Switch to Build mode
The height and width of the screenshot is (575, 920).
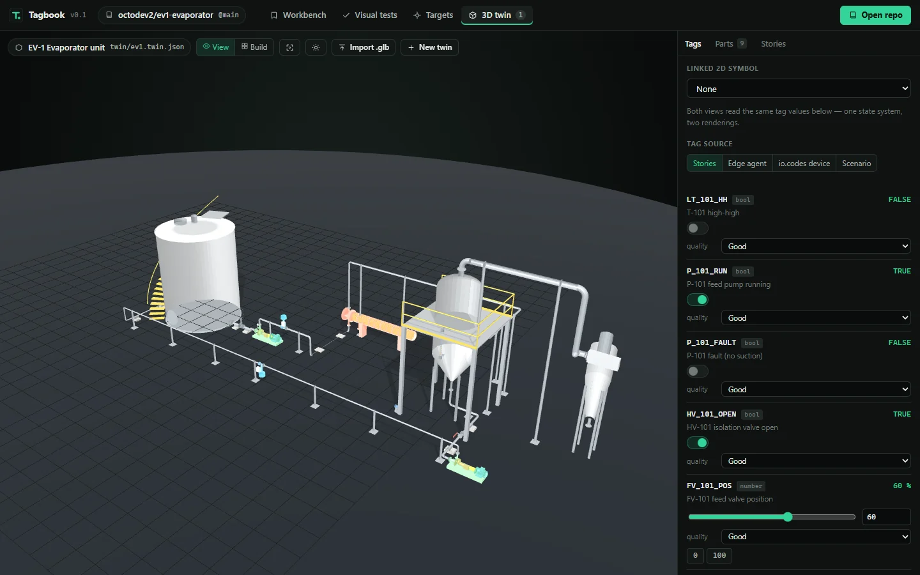(254, 47)
